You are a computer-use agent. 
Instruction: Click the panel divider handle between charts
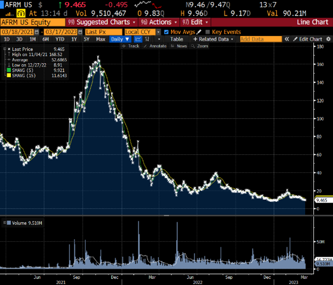coord(167,216)
